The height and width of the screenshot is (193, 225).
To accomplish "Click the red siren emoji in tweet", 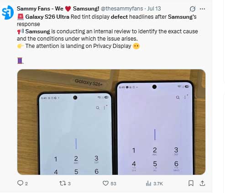I will (21, 17).
